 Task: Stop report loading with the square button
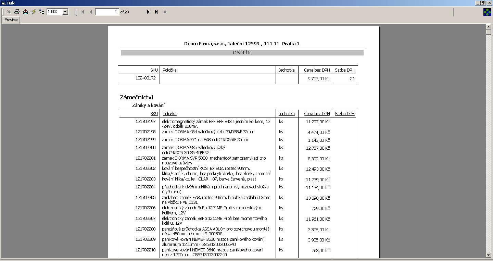click(x=165, y=12)
